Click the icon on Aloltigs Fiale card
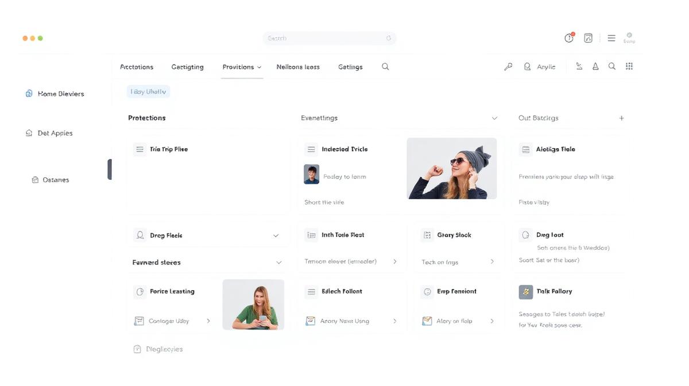Viewport: 689px width, 386px height. (525, 149)
